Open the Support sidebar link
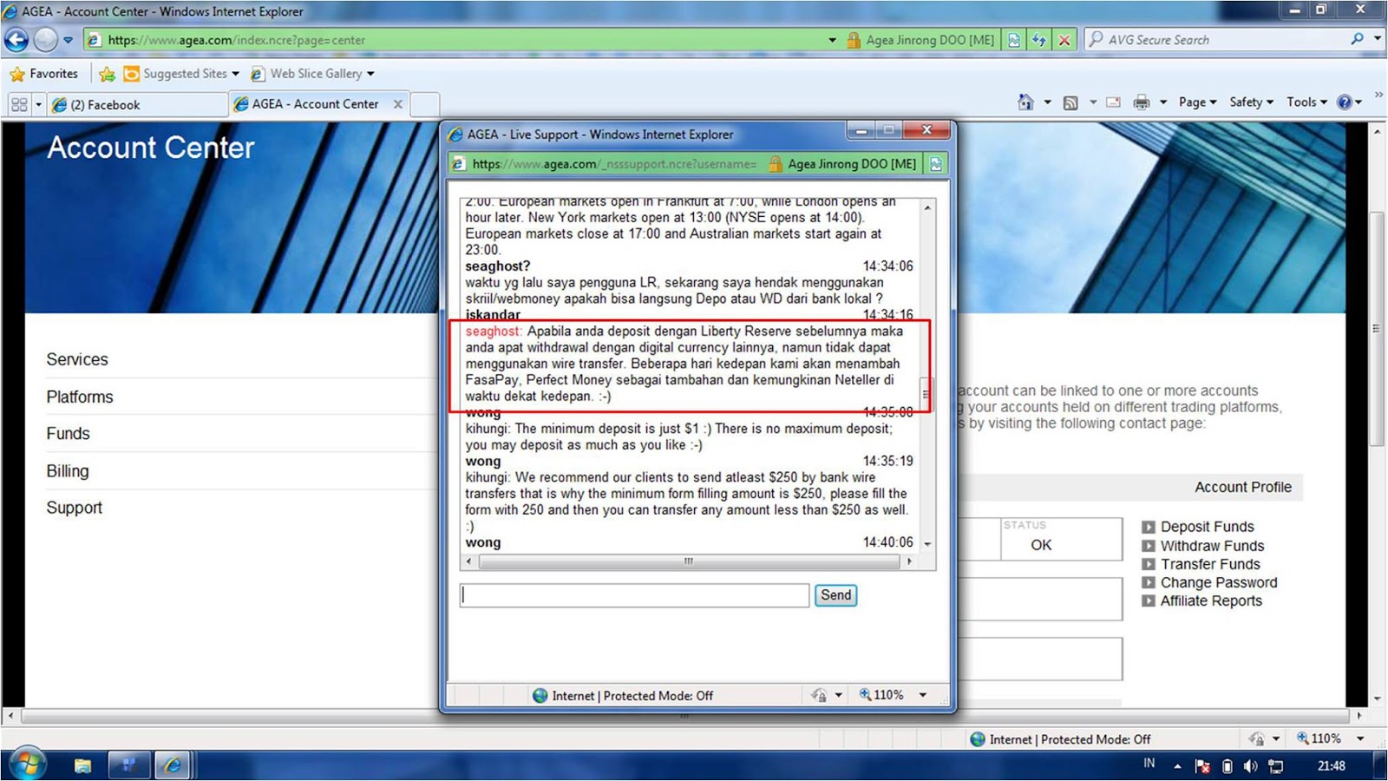The width and height of the screenshot is (1388, 781). pyautogui.click(x=74, y=508)
